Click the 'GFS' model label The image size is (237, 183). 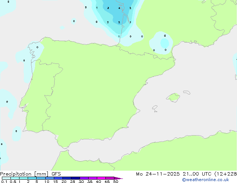pos(56,174)
